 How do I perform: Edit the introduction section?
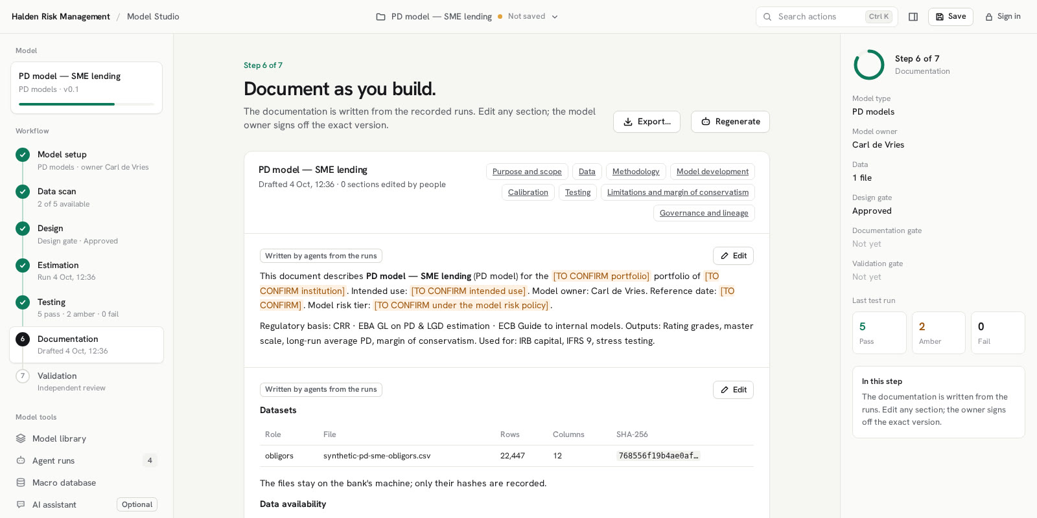[733, 256]
